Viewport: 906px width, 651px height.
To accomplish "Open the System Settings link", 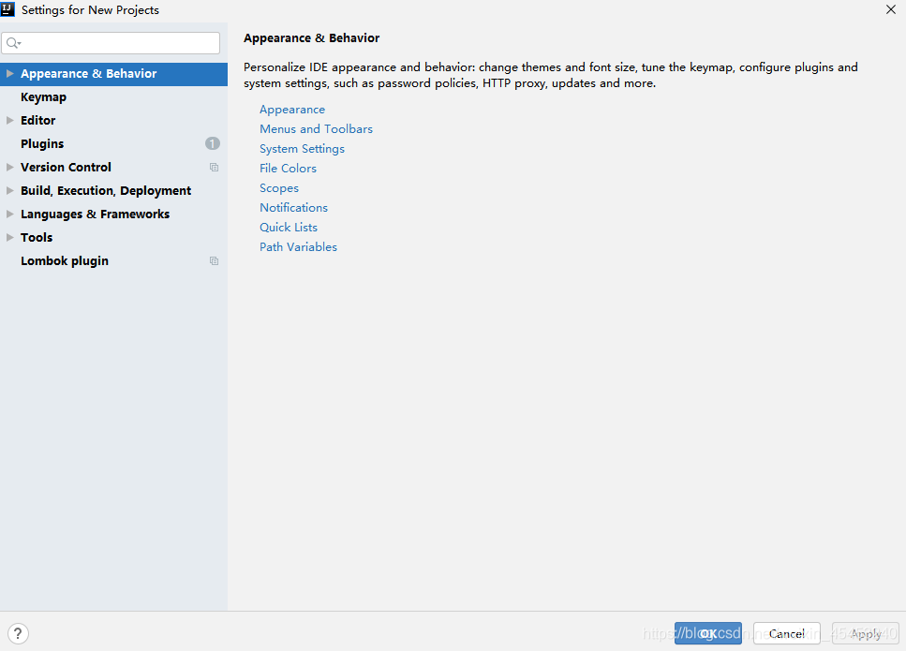I will tap(302, 148).
